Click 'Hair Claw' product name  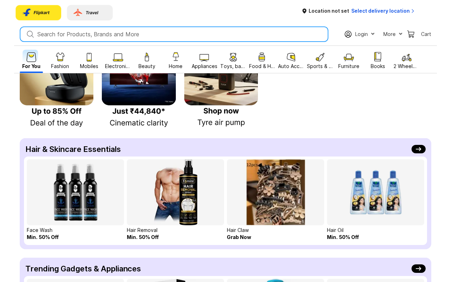pyautogui.click(x=238, y=230)
